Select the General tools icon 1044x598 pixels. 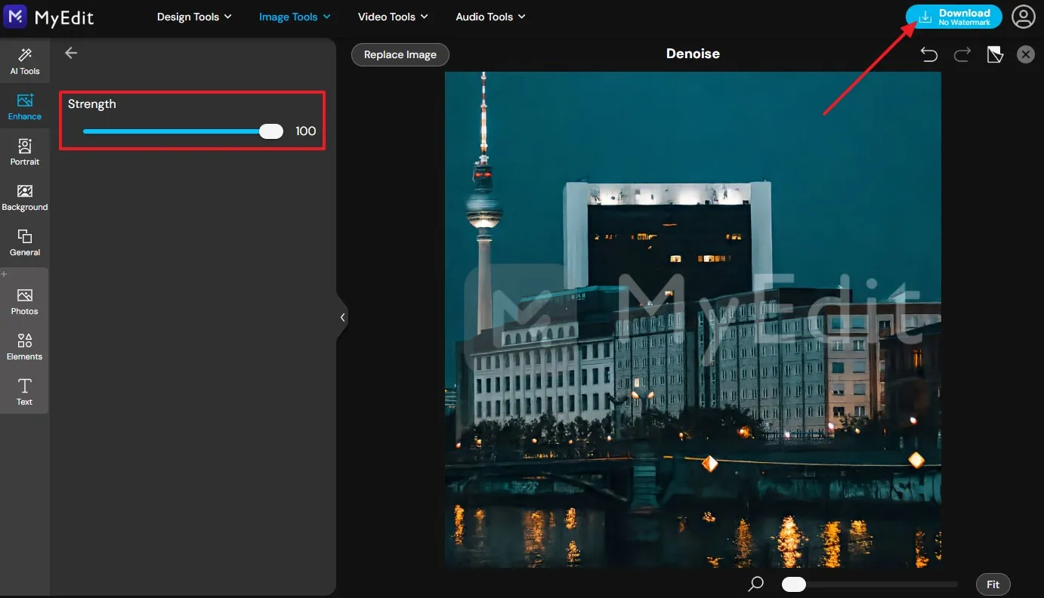[25, 242]
